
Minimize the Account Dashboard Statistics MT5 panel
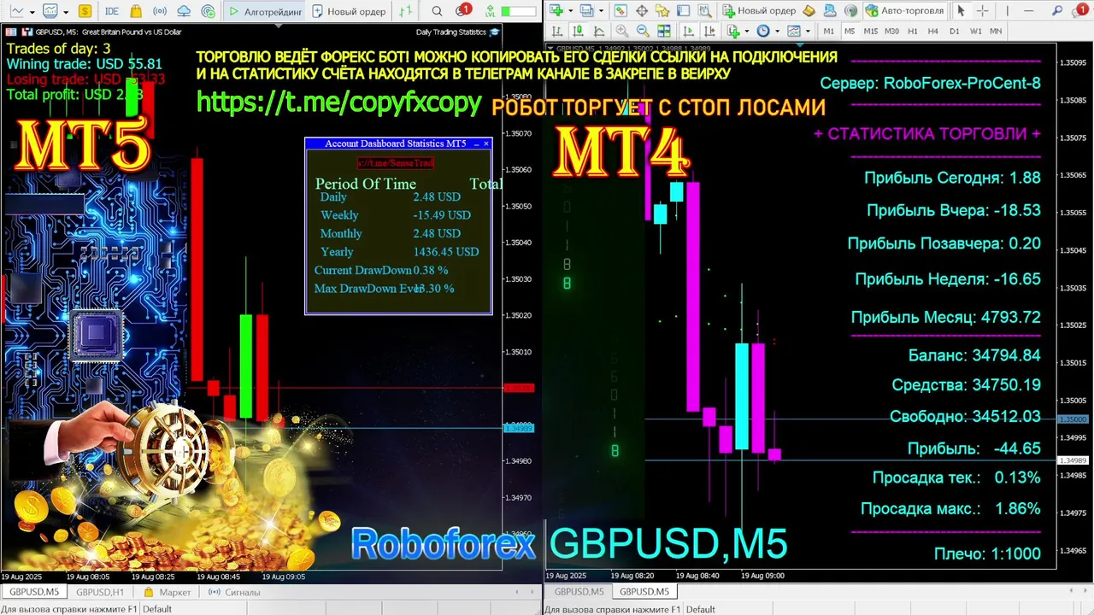[476, 143]
